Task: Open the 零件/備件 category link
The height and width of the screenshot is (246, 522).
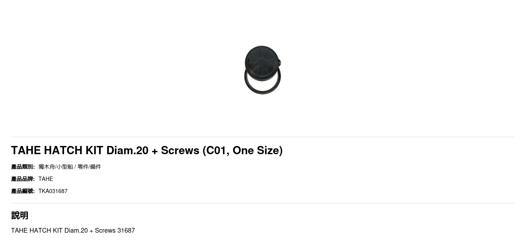Action: click(89, 167)
